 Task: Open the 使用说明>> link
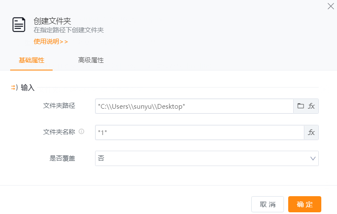click(x=51, y=42)
